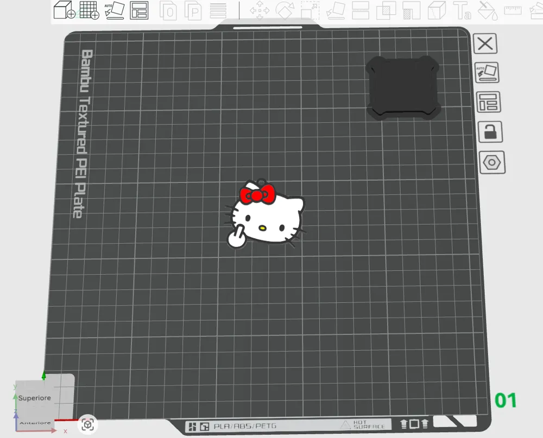This screenshot has height=438, width=543.
Task: Select the Seam painting tool
Action: click(437, 10)
